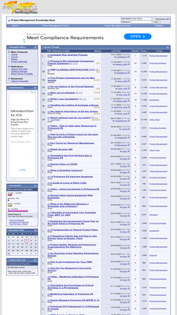Click thread status icon beside Deltek Acumen 360

[43, 150]
